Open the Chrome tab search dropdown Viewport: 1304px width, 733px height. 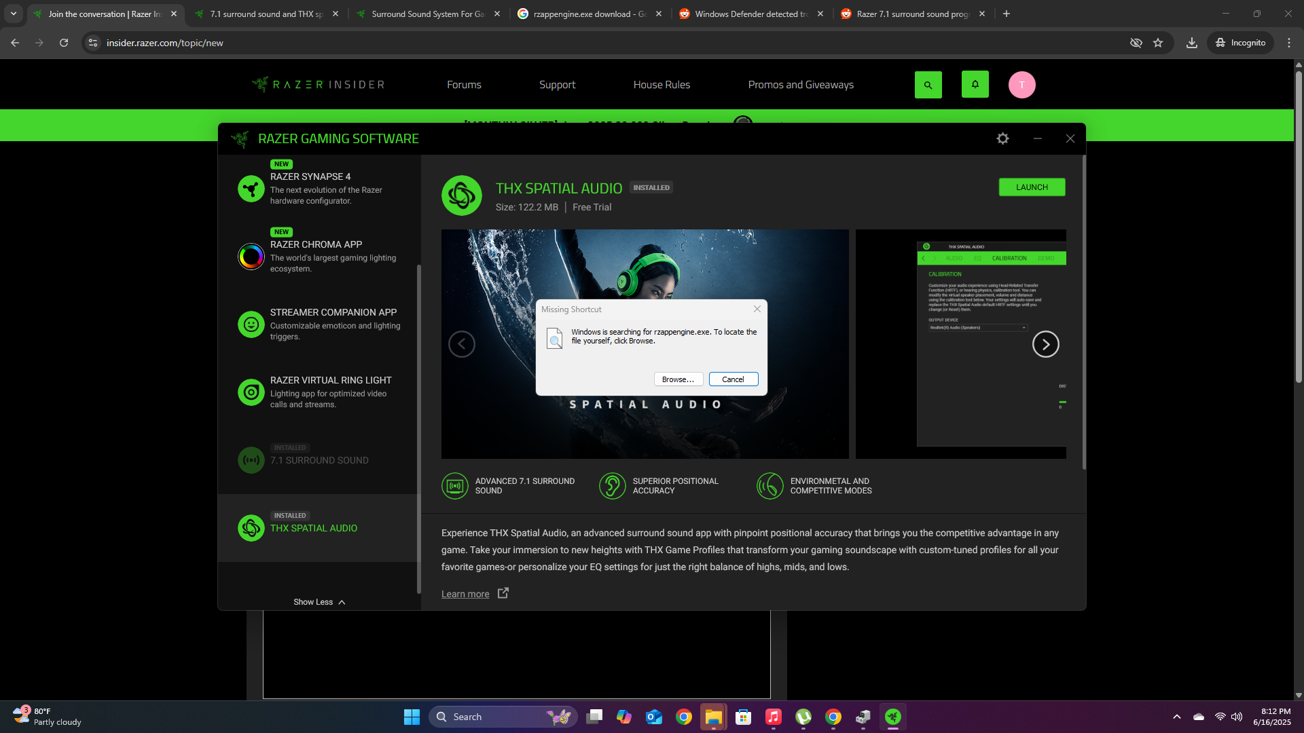point(14,14)
